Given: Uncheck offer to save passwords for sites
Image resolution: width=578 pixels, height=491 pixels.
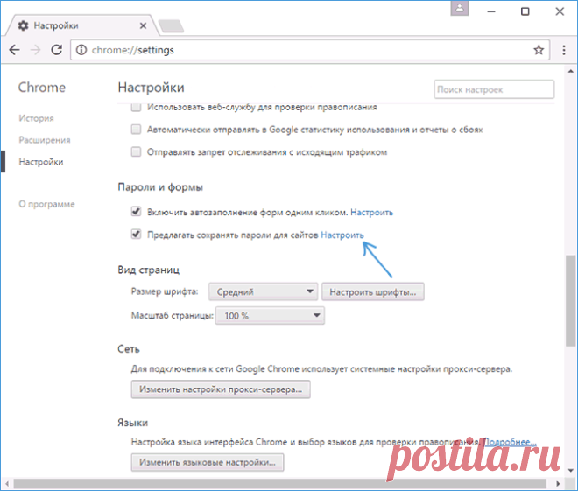Looking at the screenshot, I should coord(136,235).
